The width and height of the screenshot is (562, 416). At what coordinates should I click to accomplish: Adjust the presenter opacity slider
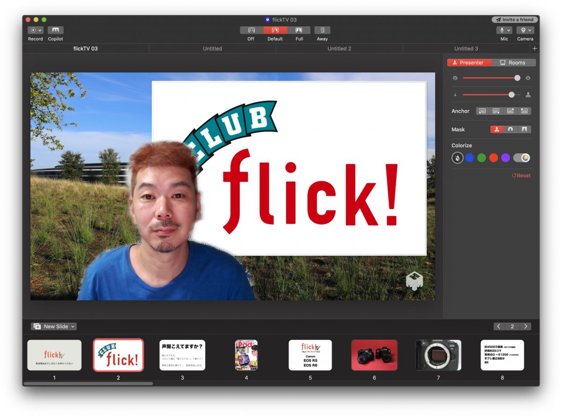(491, 78)
